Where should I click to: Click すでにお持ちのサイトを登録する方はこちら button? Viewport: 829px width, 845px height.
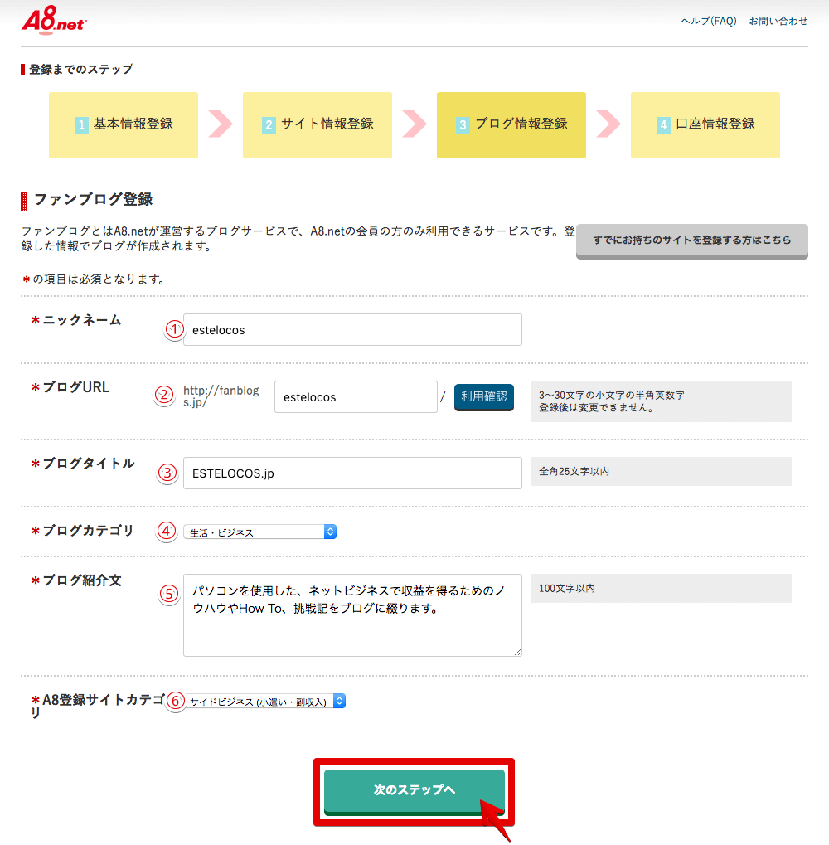tap(691, 240)
